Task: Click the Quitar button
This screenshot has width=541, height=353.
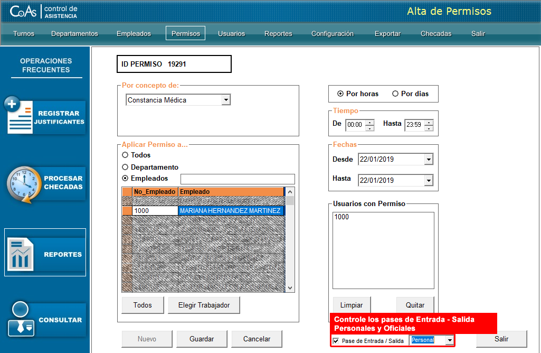Action: [415, 305]
